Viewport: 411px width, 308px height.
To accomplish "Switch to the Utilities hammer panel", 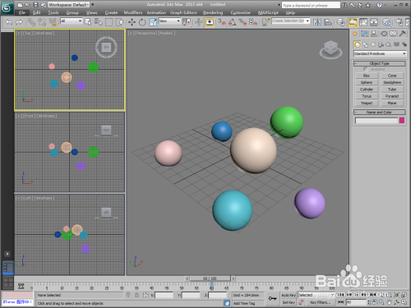I will coord(402,34).
